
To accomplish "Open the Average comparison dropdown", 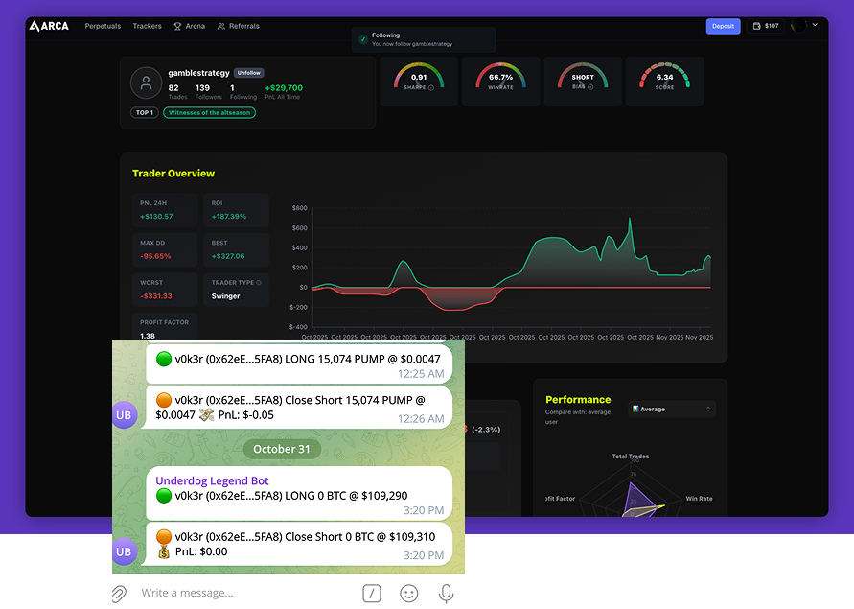I will click(672, 409).
